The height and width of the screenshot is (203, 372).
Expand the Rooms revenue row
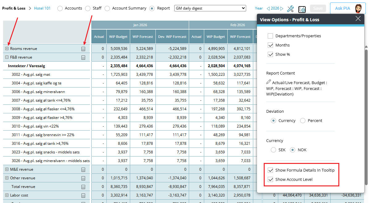click(x=7, y=49)
